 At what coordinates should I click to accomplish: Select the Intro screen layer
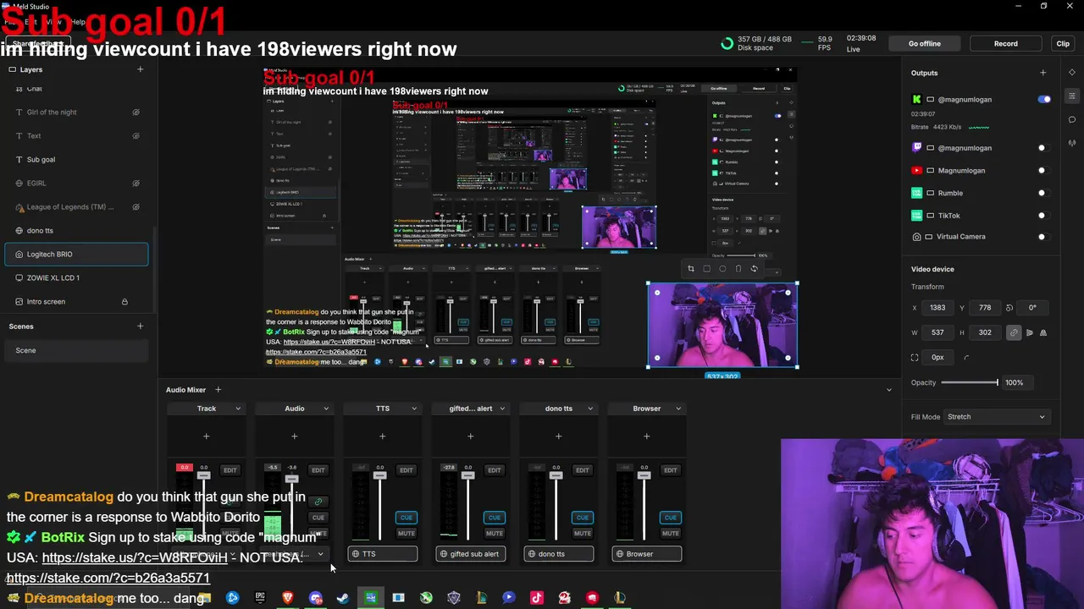click(76, 301)
